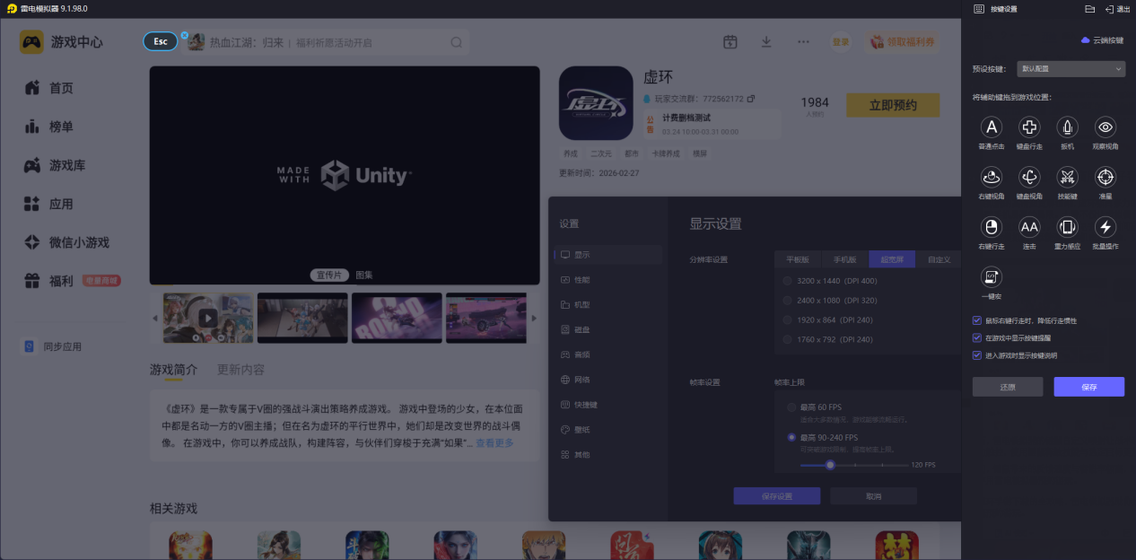Go to 榜单 rankings in sidebar
The image size is (1136, 560).
[61, 127]
